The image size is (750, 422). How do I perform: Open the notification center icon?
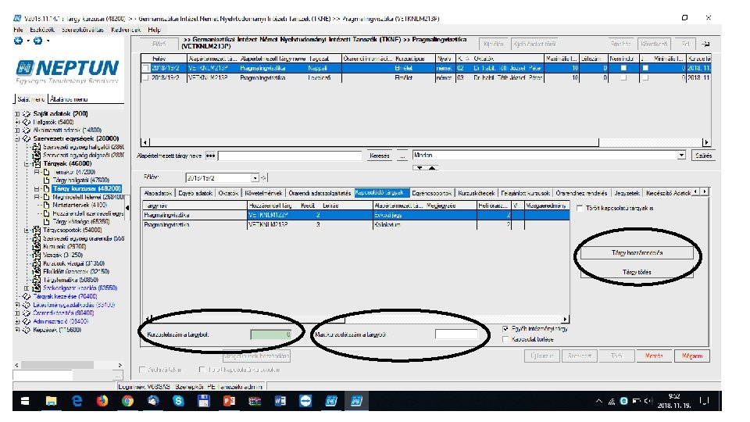[x=704, y=401]
